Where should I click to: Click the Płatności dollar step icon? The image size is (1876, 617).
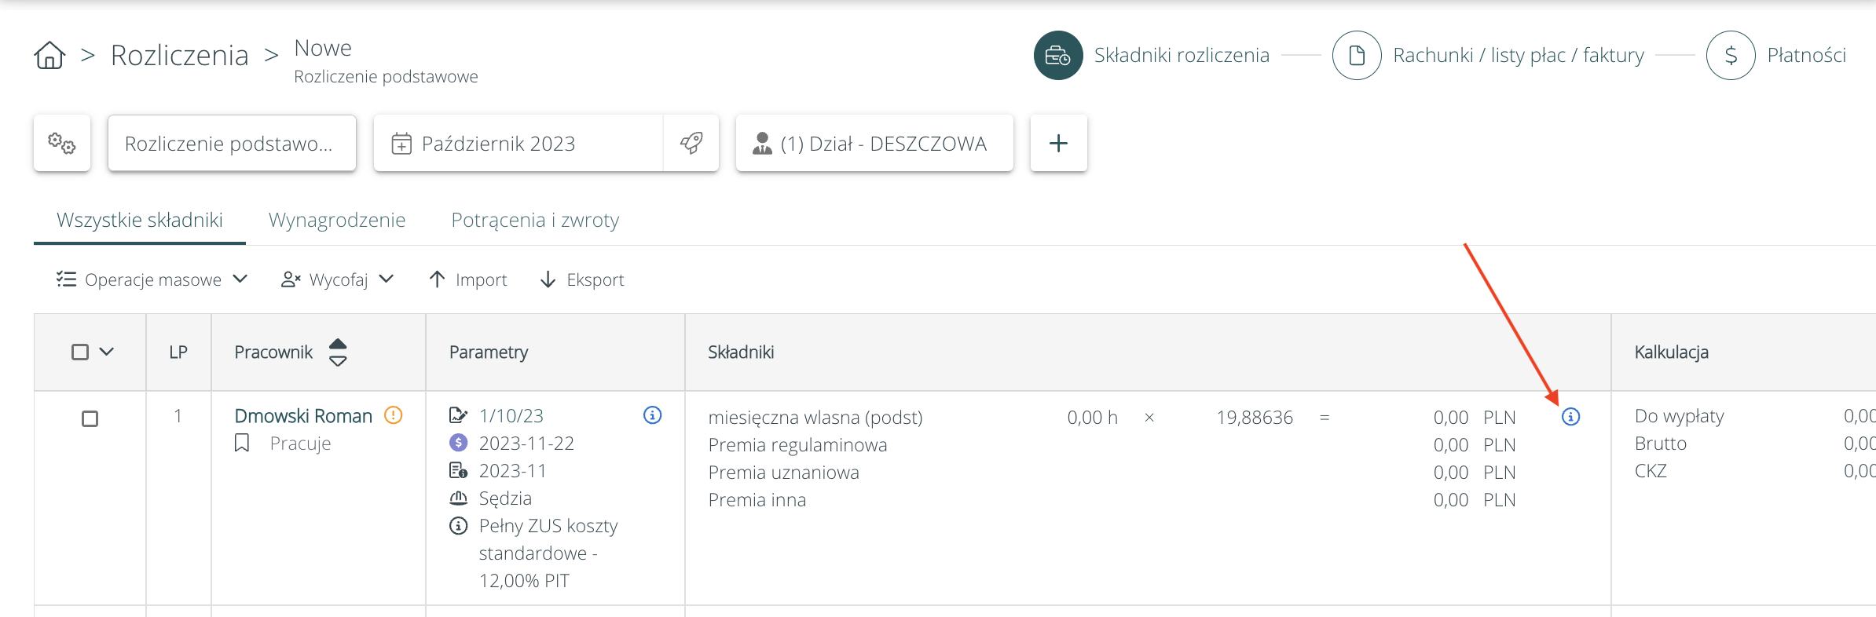coord(1730,56)
